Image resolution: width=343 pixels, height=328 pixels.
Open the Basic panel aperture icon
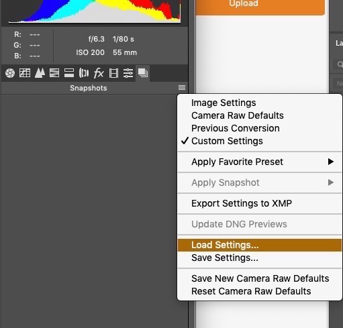[x=10, y=73]
